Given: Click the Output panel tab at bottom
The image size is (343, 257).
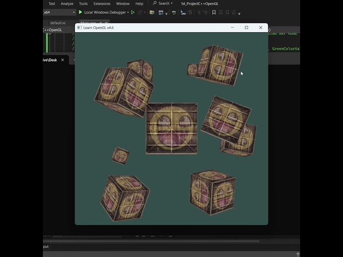Looking at the screenshot, I should tap(46, 246).
